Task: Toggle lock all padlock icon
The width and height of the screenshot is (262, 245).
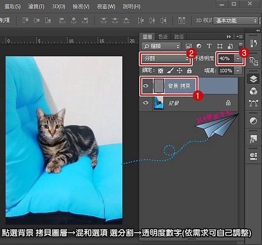Action: [190, 70]
